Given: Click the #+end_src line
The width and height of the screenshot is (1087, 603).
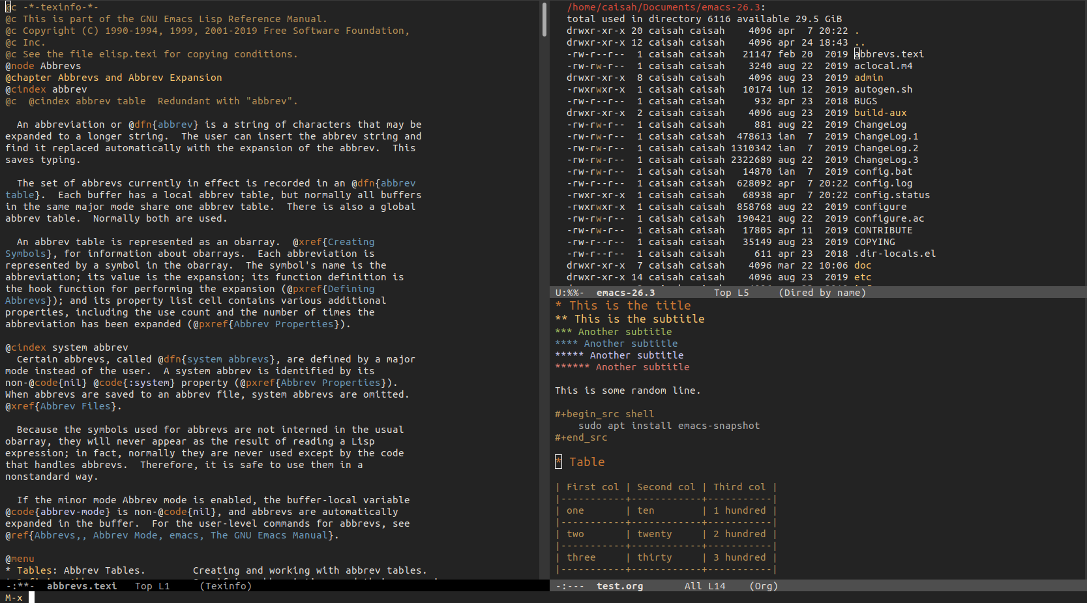Looking at the screenshot, I should [581, 437].
